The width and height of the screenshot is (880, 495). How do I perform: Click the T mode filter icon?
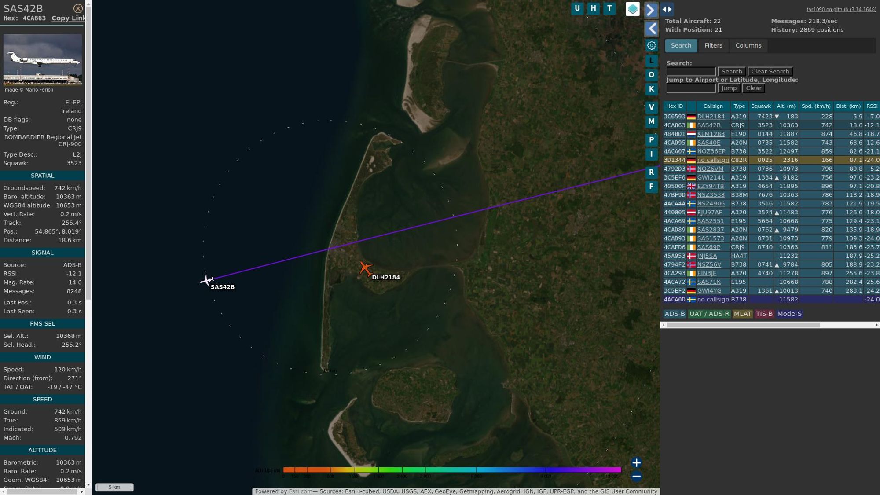(609, 9)
